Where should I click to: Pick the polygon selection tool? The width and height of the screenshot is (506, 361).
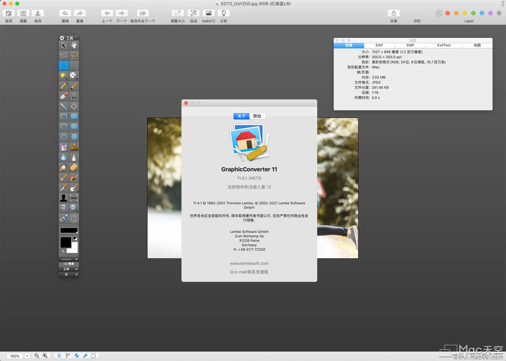click(64, 56)
